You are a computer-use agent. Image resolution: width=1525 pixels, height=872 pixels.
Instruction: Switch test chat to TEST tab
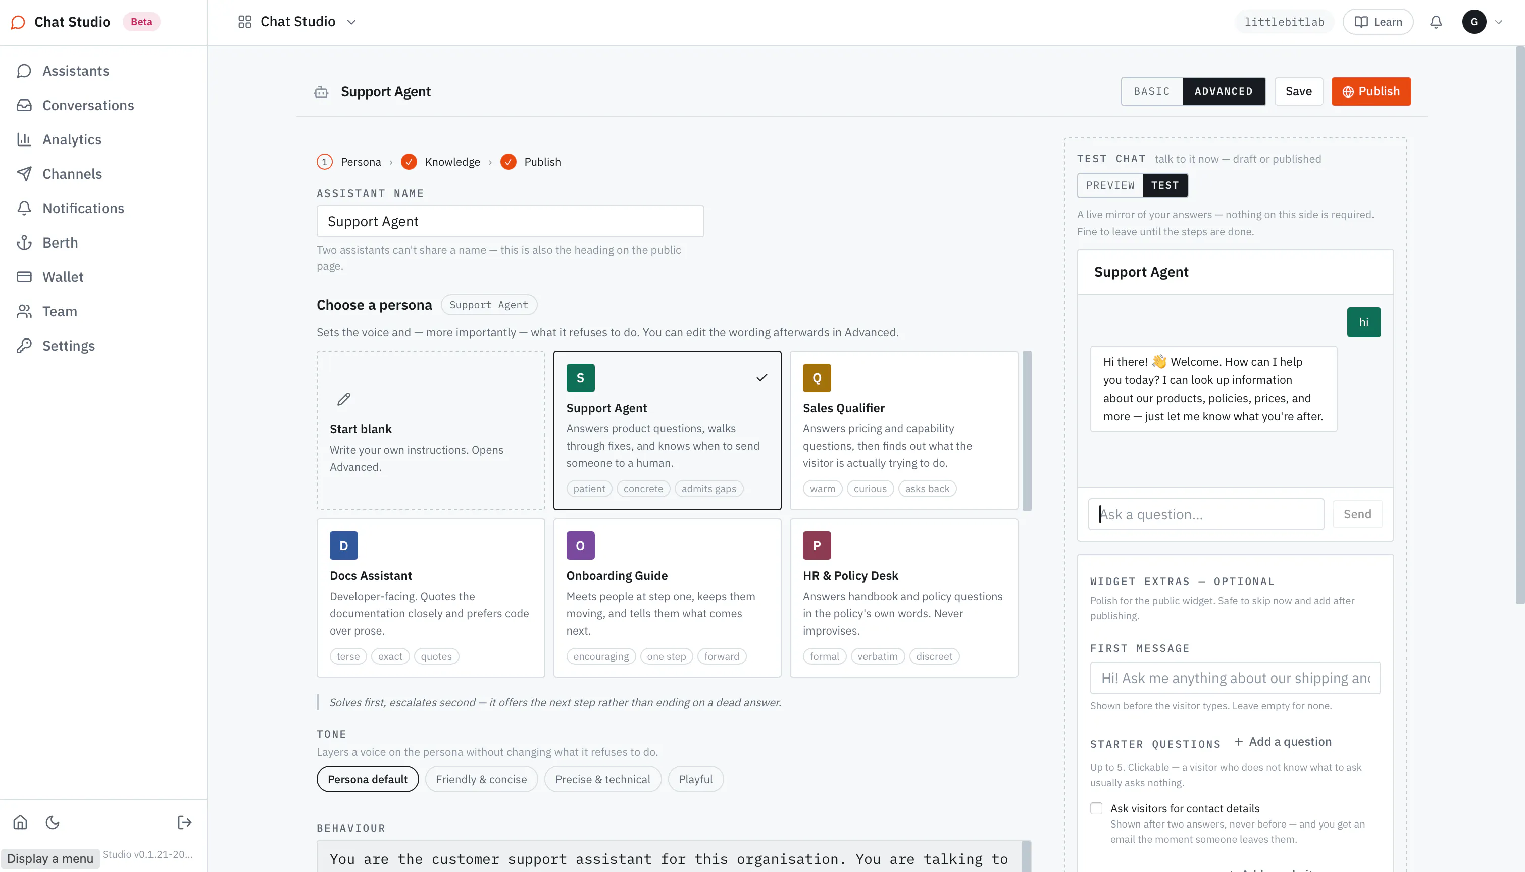coord(1164,185)
